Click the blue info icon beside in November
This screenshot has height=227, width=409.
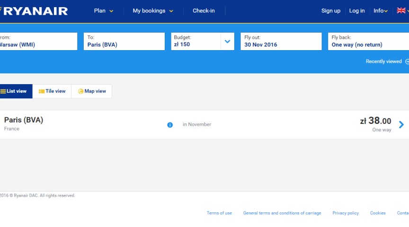point(170,125)
